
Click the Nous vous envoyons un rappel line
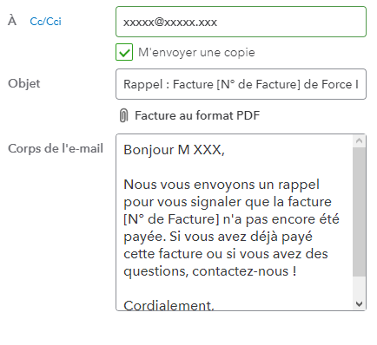[x=222, y=185]
